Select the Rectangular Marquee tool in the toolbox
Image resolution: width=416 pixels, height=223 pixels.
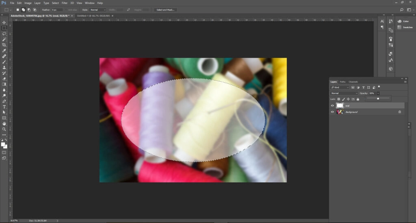4,28
